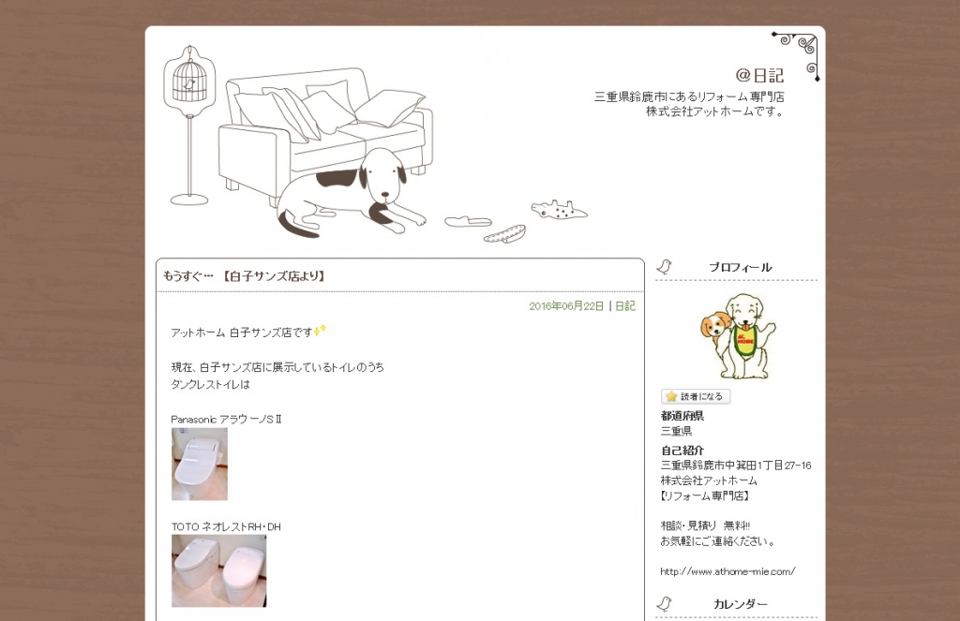Click the @日記 blog title

point(759,75)
